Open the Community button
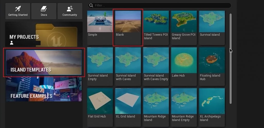Viewport: 264px width, 128px height. pos(70,11)
